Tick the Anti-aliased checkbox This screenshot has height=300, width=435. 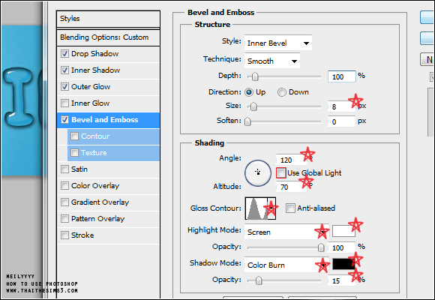point(290,208)
